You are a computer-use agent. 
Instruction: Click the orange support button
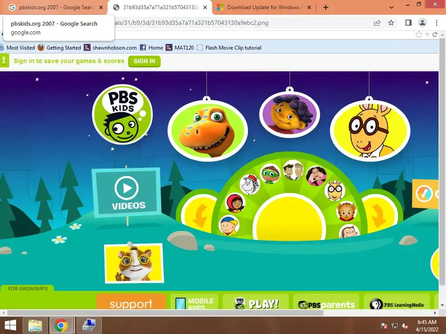(131, 302)
